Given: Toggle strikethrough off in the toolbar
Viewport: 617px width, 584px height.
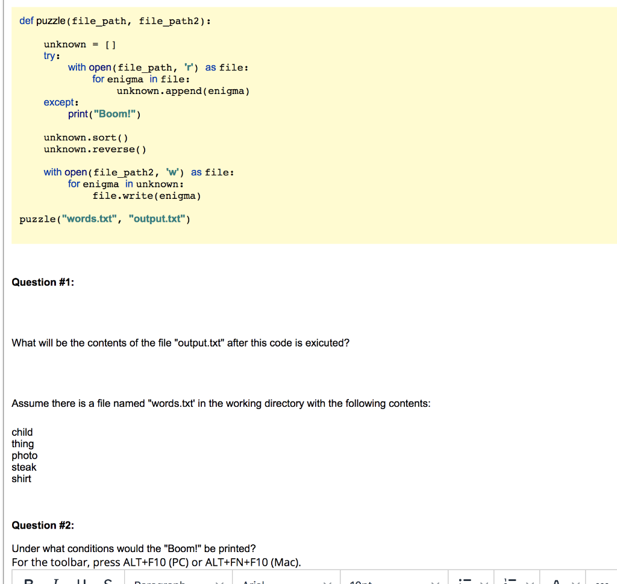Looking at the screenshot, I should (x=108, y=581).
